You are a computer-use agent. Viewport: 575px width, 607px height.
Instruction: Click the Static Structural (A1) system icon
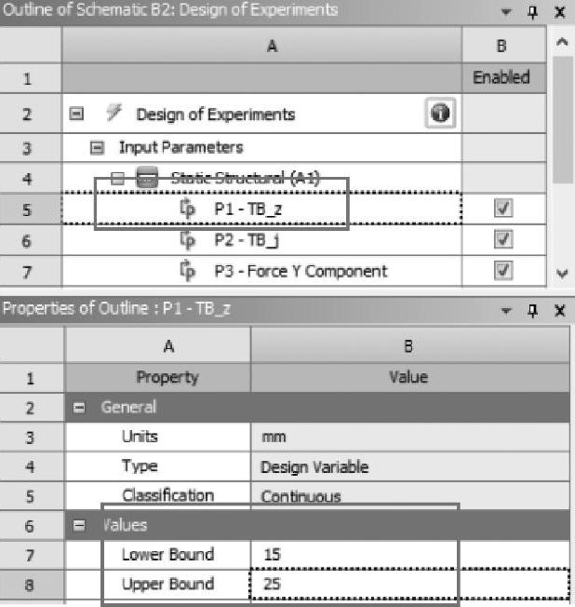(x=146, y=178)
